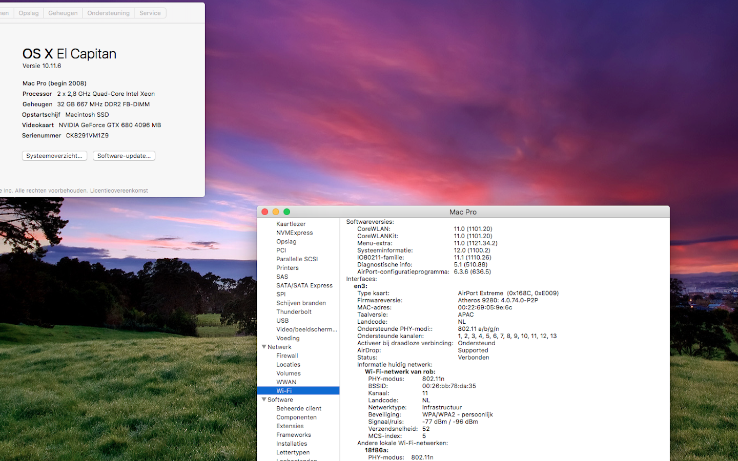Select Frameworks in the sidebar
Screen dimensions: 738x461
294,435
